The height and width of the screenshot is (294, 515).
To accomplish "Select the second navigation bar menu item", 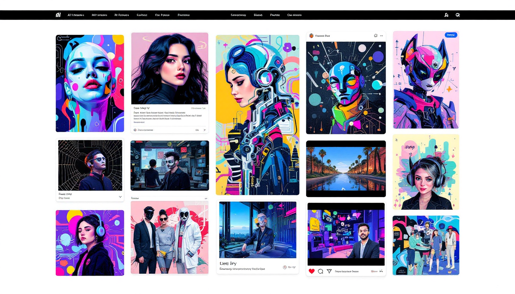I will (99, 15).
